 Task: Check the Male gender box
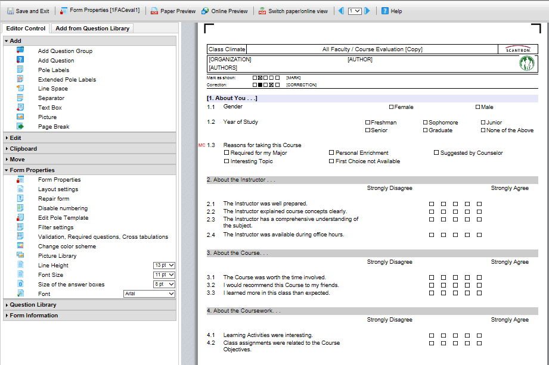[478, 107]
